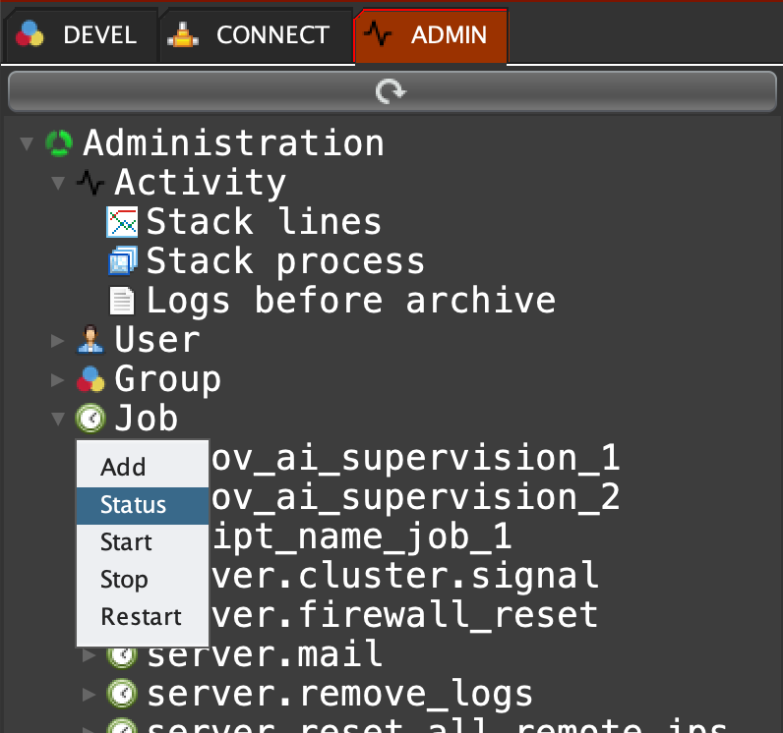Viewport: 783px width, 733px height.
Task: Select the server.mail job entry
Action: point(264,654)
